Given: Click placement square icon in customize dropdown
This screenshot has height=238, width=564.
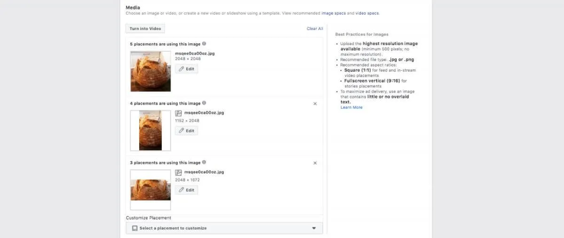Looking at the screenshot, I should [134, 228].
